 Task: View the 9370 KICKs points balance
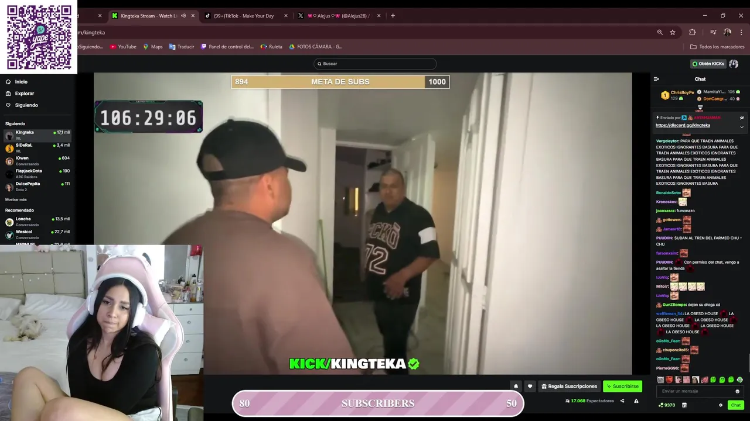667,405
